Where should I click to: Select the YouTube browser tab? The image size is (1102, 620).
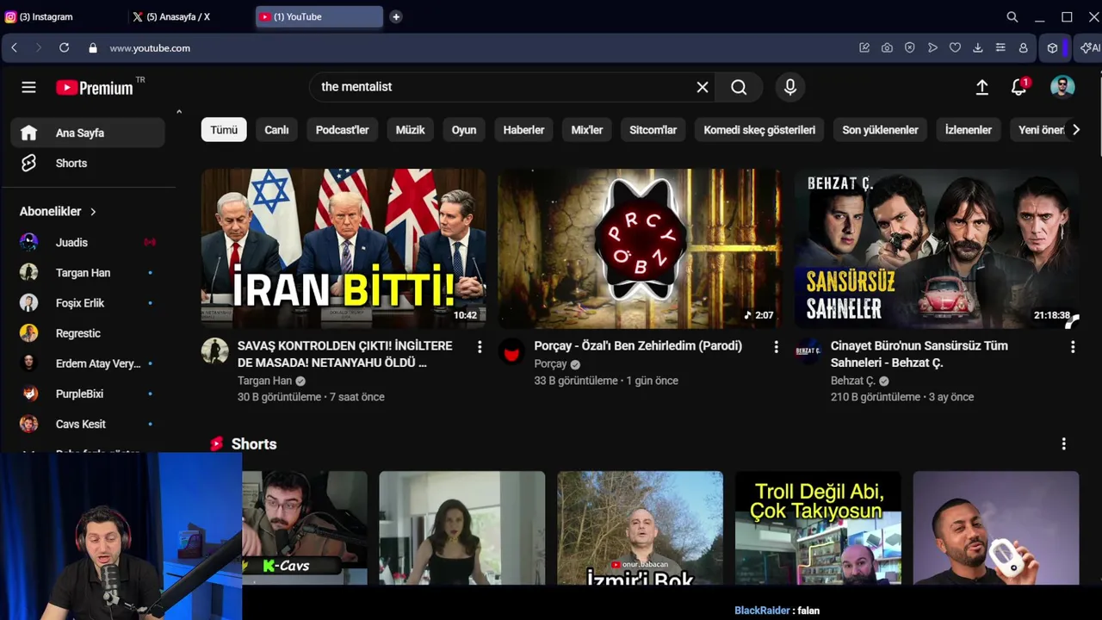[319, 16]
